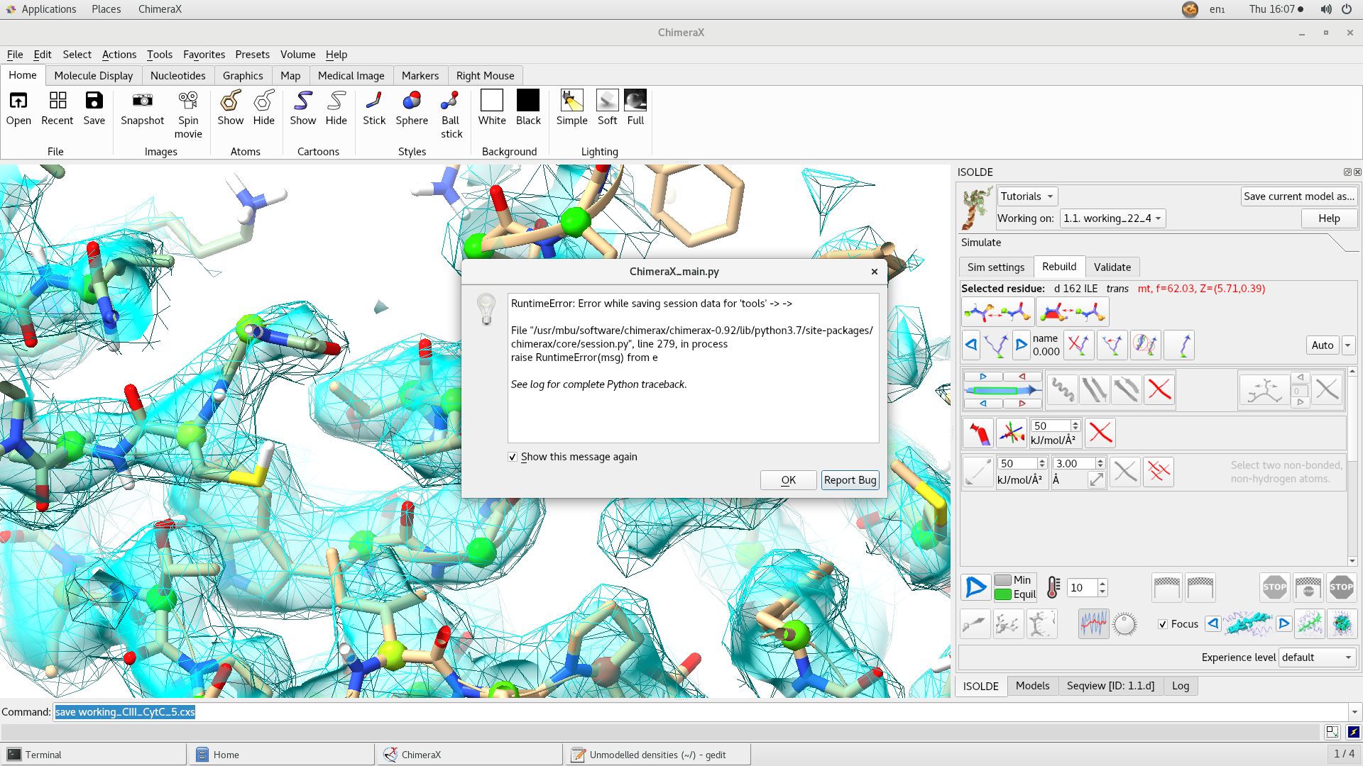Start ISOLDE simulation with play button

click(x=976, y=587)
